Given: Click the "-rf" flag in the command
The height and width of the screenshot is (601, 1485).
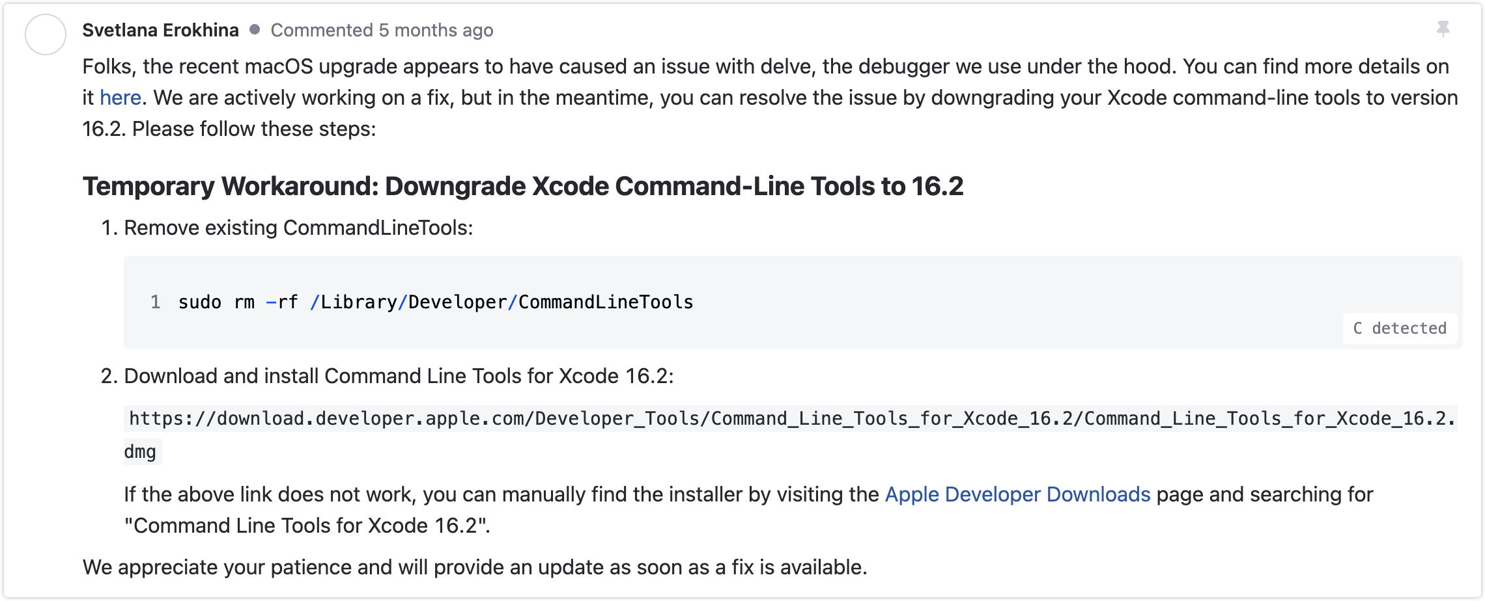Looking at the screenshot, I should click(281, 302).
